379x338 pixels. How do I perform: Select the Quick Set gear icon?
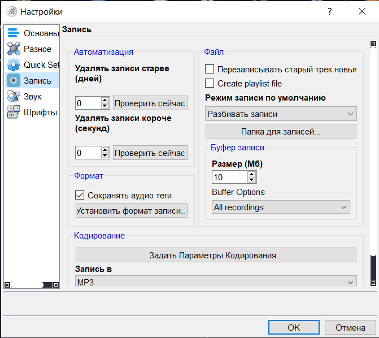tap(14, 65)
